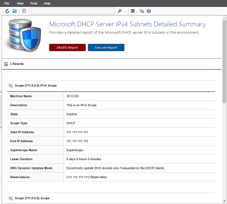The height and width of the screenshot is (204, 227).
Task: Select the 'This is an IPv4 Scope.' description
Action: pos(82,105)
